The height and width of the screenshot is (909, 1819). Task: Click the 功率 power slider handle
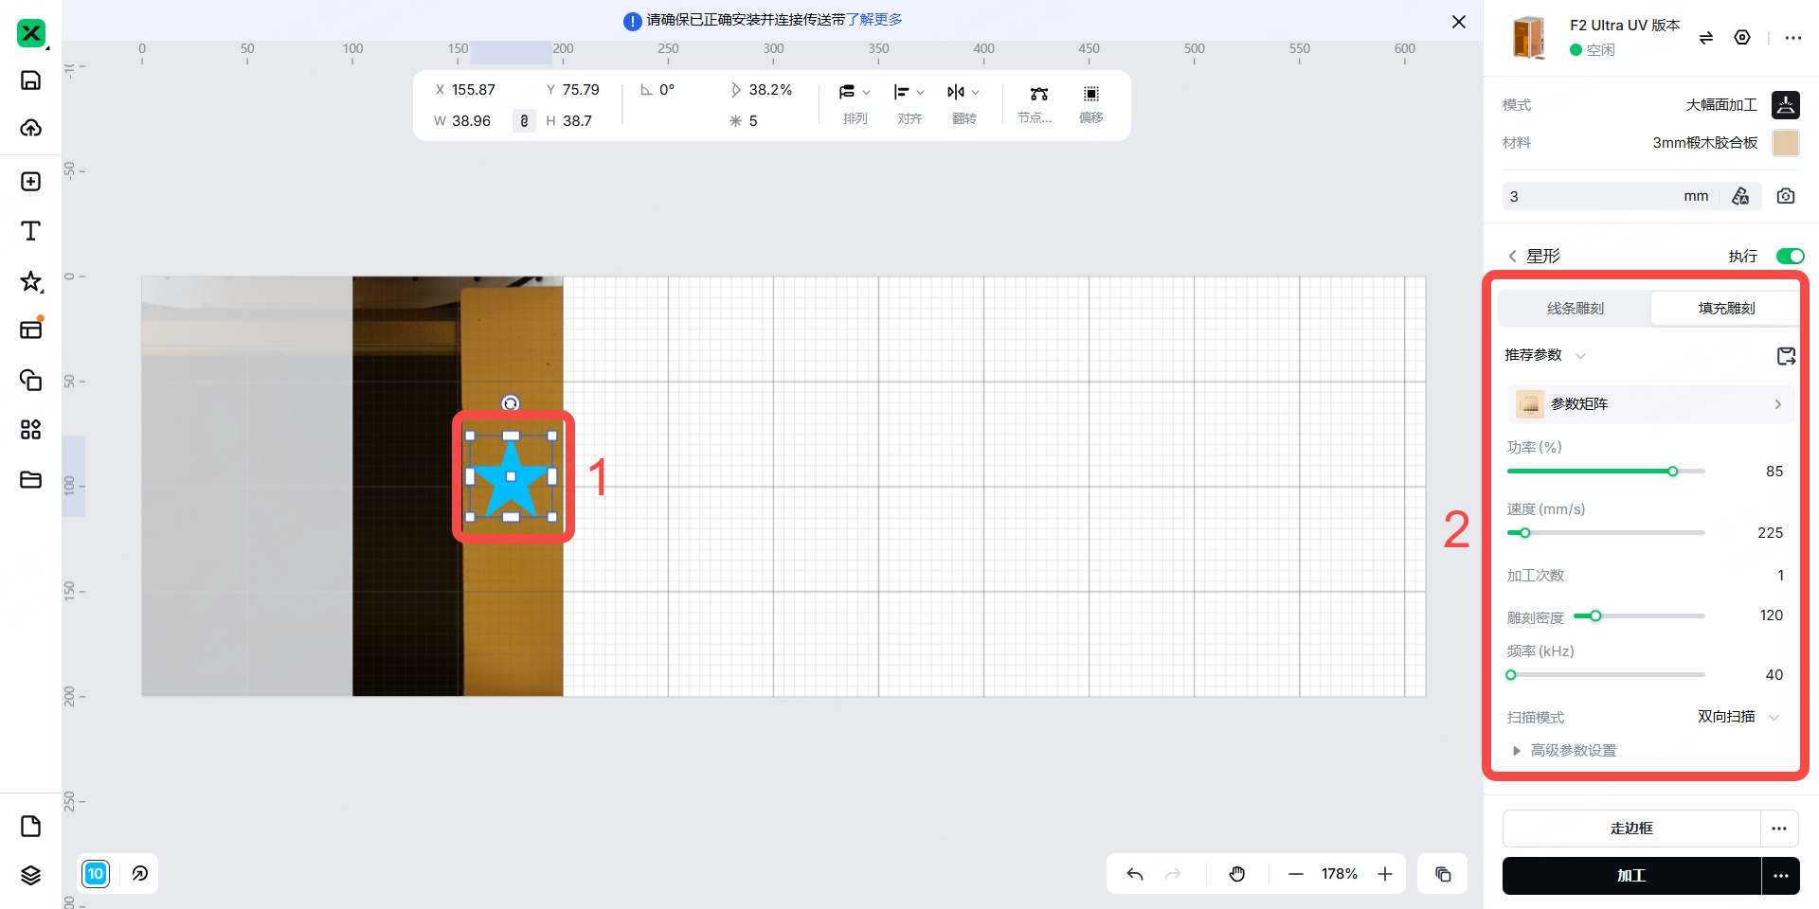coord(1672,472)
